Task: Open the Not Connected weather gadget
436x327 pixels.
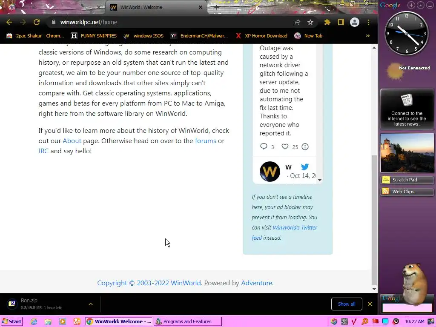Action: tap(407, 71)
